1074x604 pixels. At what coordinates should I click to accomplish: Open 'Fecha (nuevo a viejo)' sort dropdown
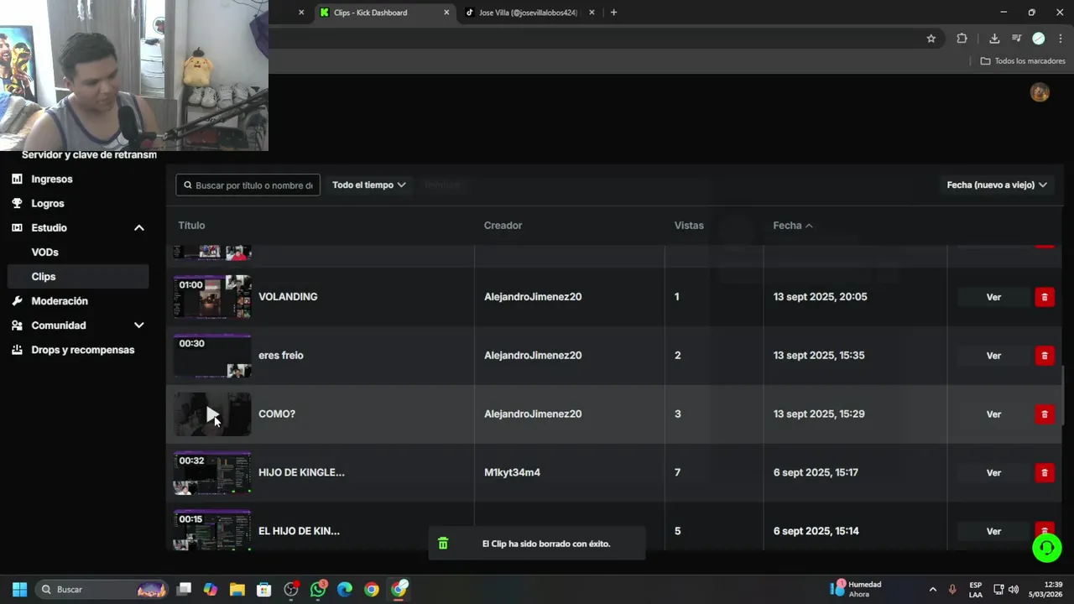click(997, 185)
